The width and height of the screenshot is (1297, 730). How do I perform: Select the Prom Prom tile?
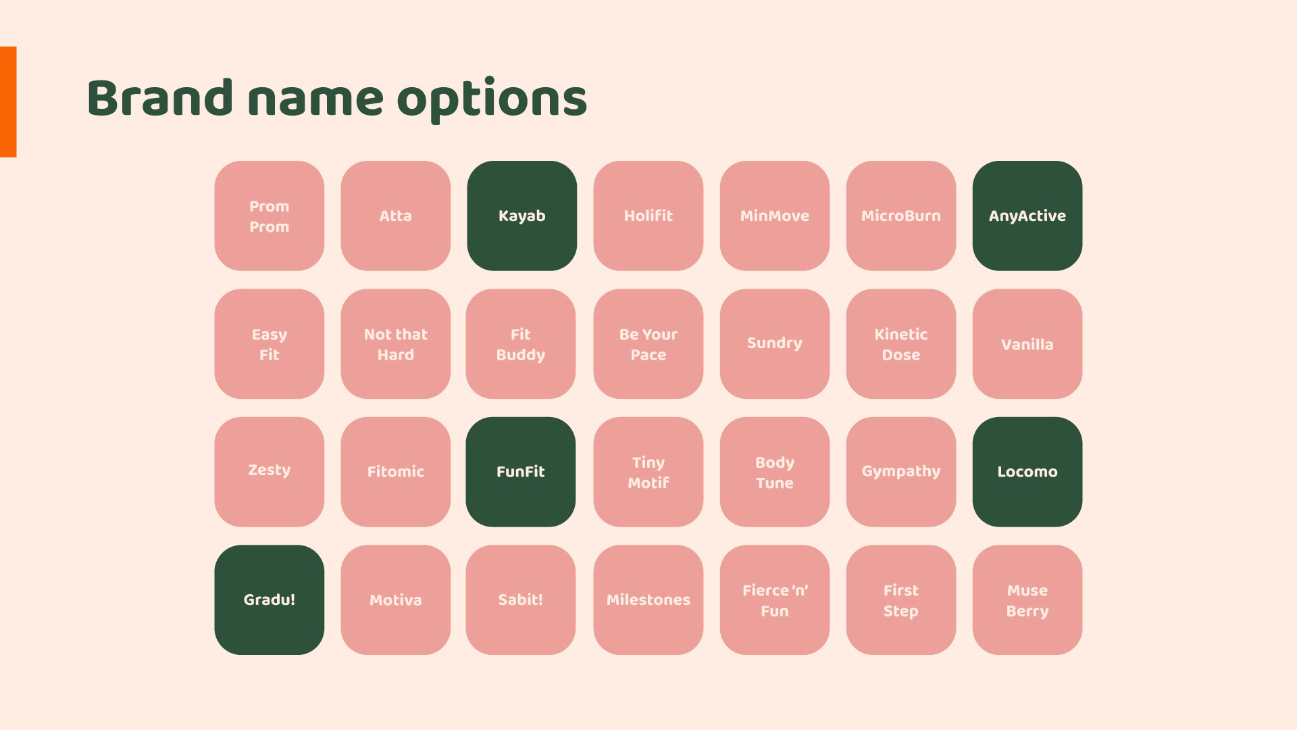coord(269,216)
